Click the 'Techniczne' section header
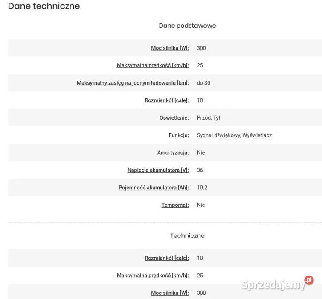 [187, 236]
